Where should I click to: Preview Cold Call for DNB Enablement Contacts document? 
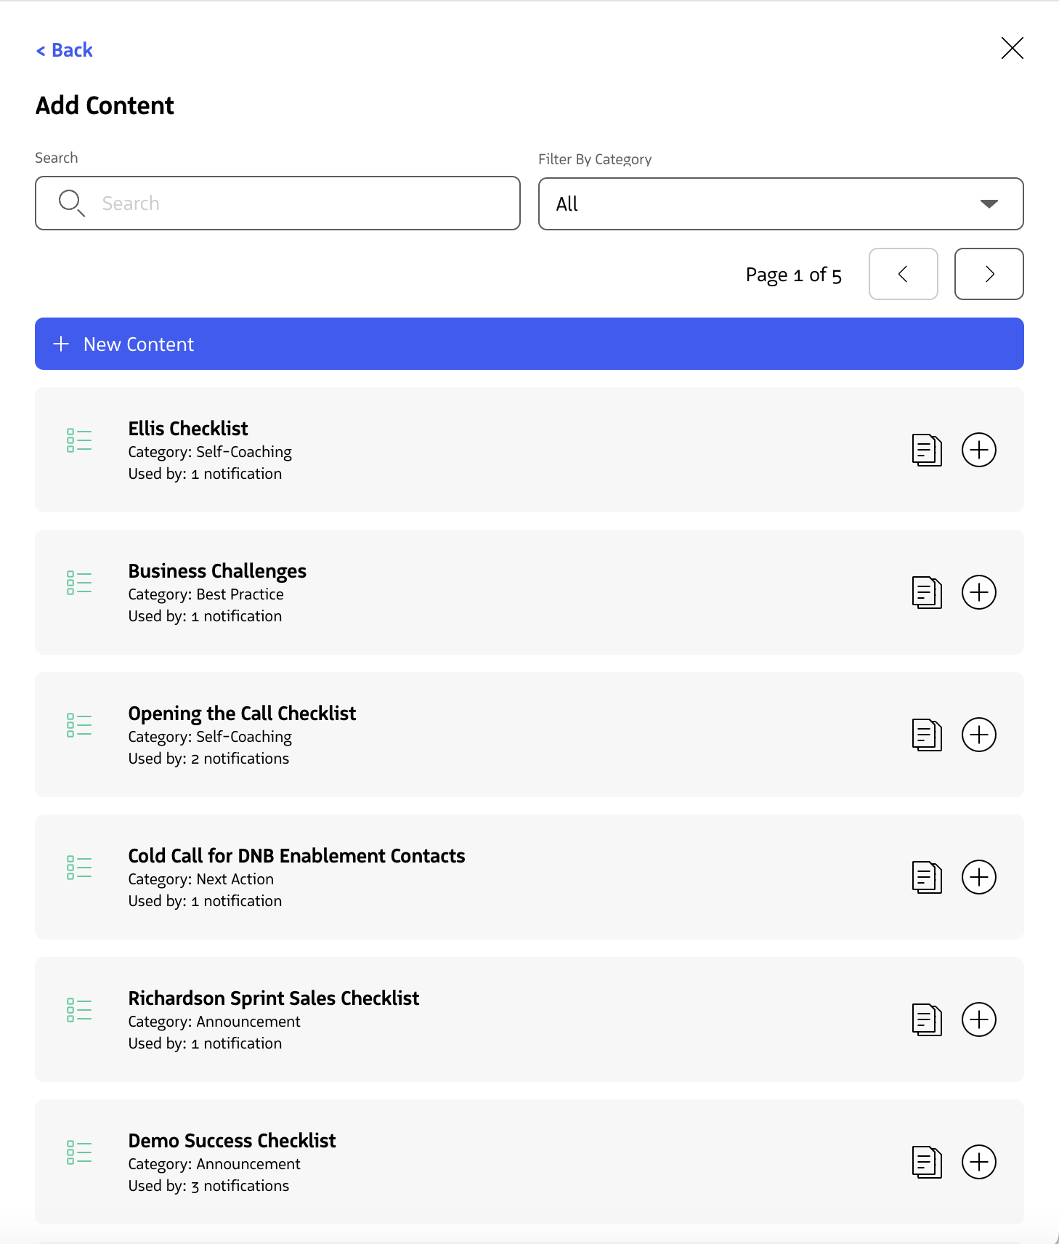pyautogui.click(x=927, y=877)
